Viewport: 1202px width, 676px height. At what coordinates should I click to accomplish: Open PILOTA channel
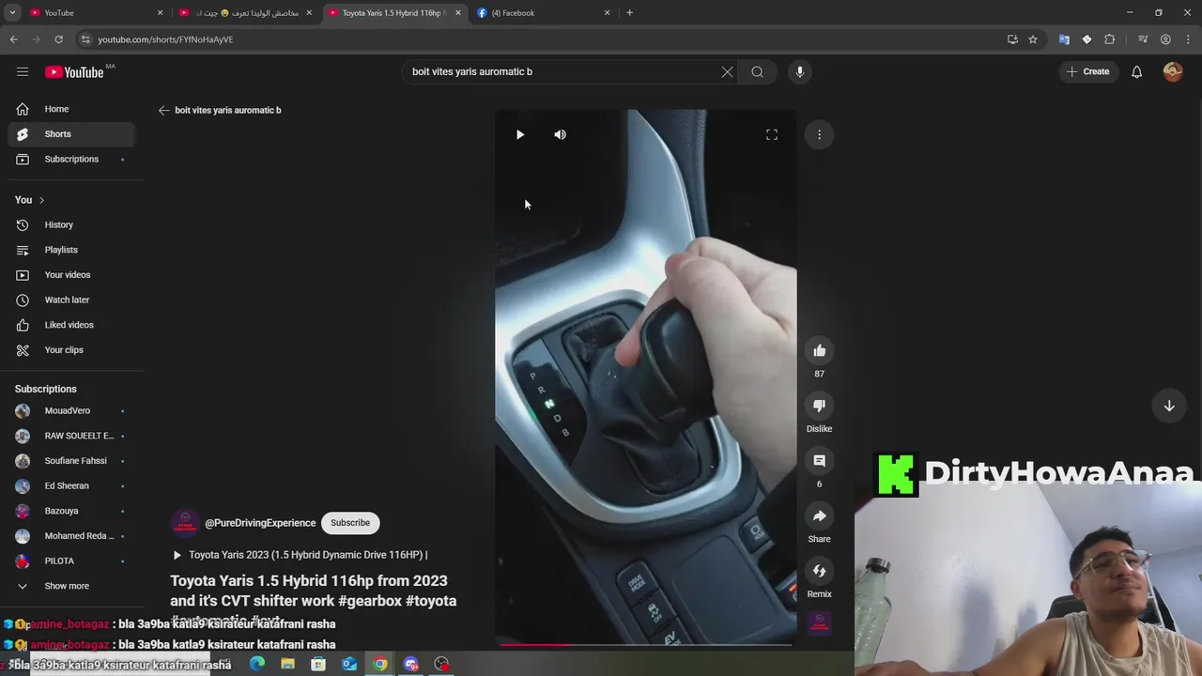(x=71, y=561)
